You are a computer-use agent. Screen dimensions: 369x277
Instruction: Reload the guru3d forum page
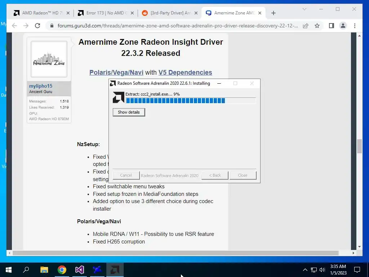point(37,26)
